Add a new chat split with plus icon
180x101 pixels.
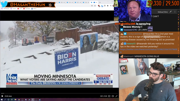point(178,12)
